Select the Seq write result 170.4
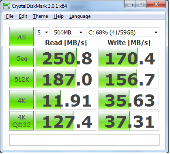The image size is (170, 154). pos(129,58)
